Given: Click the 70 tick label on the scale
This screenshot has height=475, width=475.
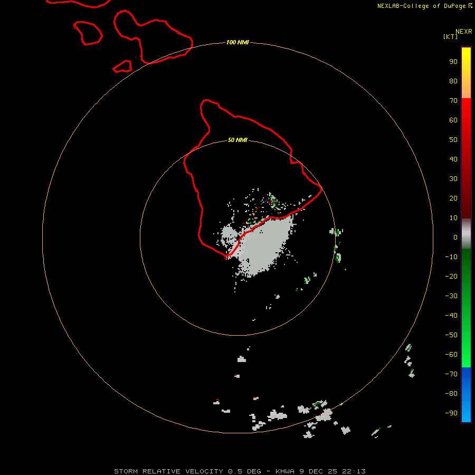Looking at the screenshot, I should (x=453, y=101).
